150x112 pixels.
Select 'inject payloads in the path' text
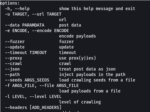92,75
